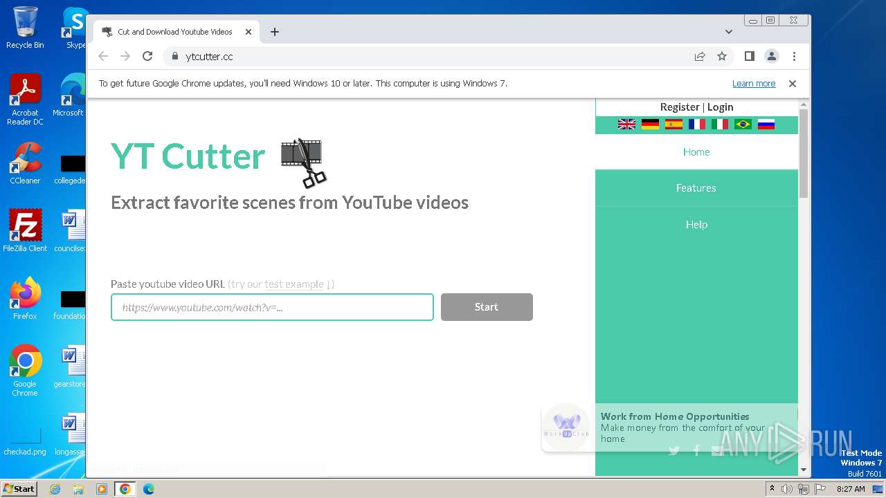Open Acrobat Reader DC shortcut
The width and height of the screenshot is (886, 498).
[x=25, y=100]
